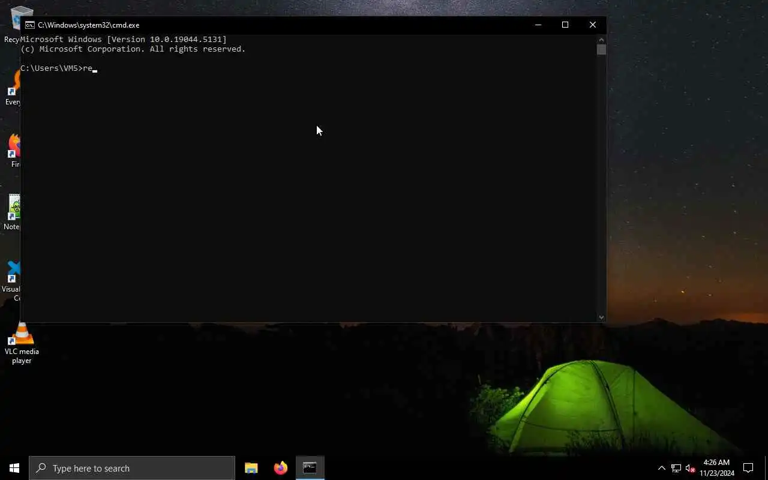
Task: Click the cmd.exe window title text
Action: tap(88, 25)
